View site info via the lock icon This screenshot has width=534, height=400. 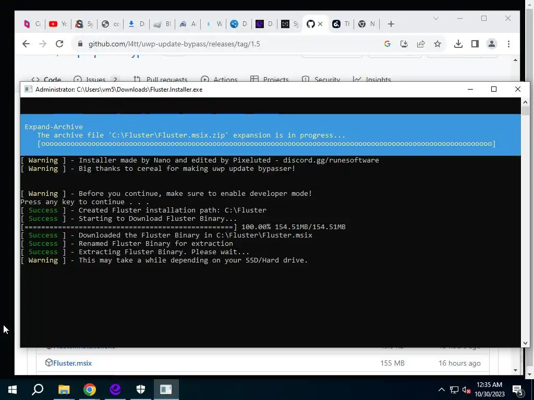click(80, 44)
